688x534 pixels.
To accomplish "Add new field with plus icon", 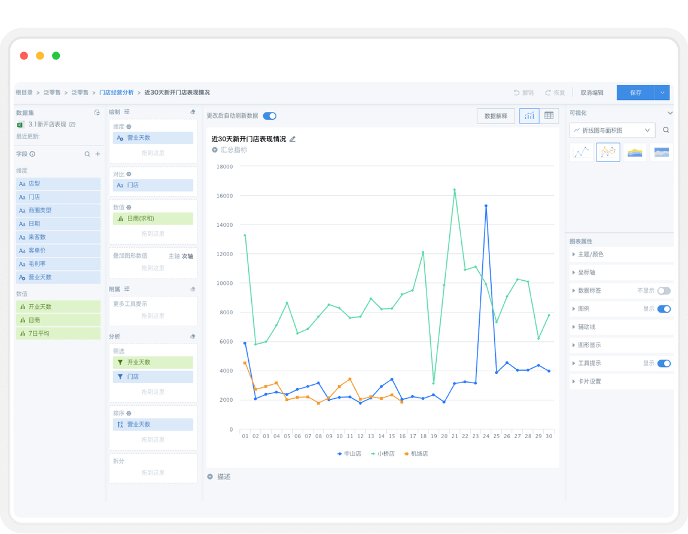I will 98,154.
